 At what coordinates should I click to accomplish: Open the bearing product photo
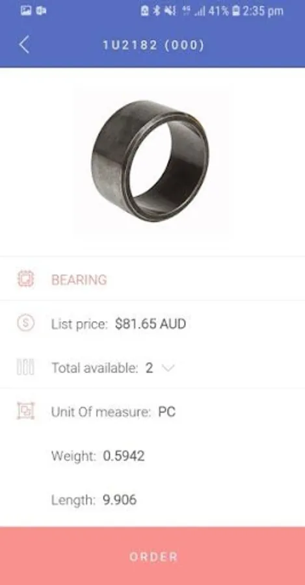click(150, 161)
